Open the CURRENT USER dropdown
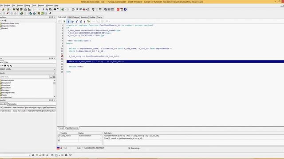Image resolution: width=284 pixels, height=159 pixels. tap(54, 69)
